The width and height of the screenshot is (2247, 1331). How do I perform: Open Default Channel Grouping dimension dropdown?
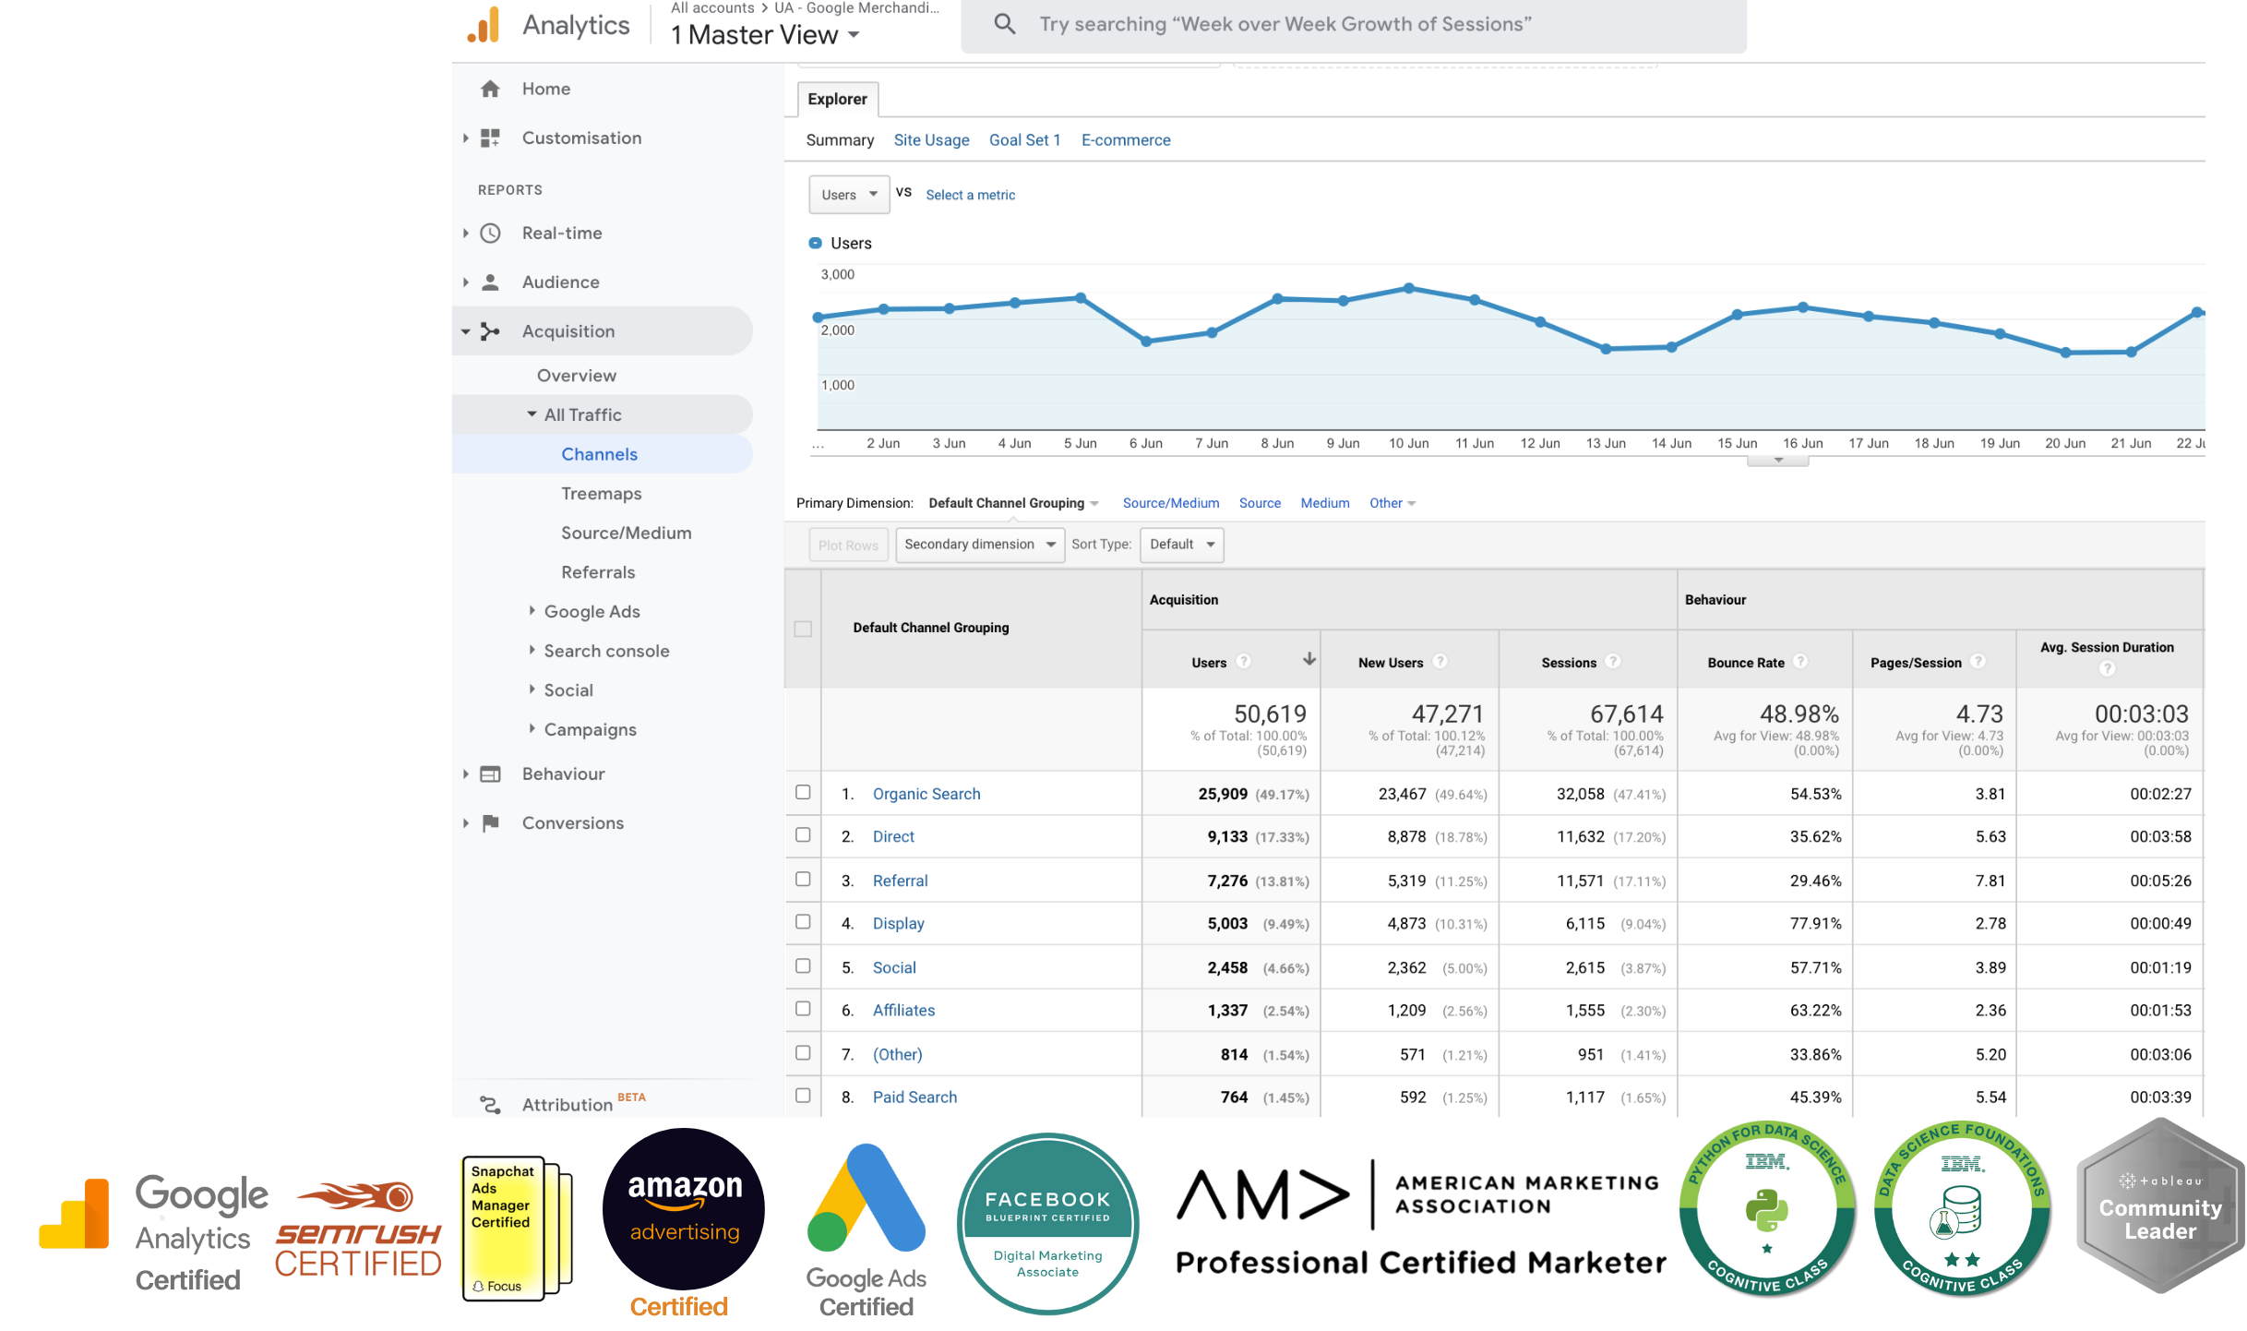pos(1013,503)
